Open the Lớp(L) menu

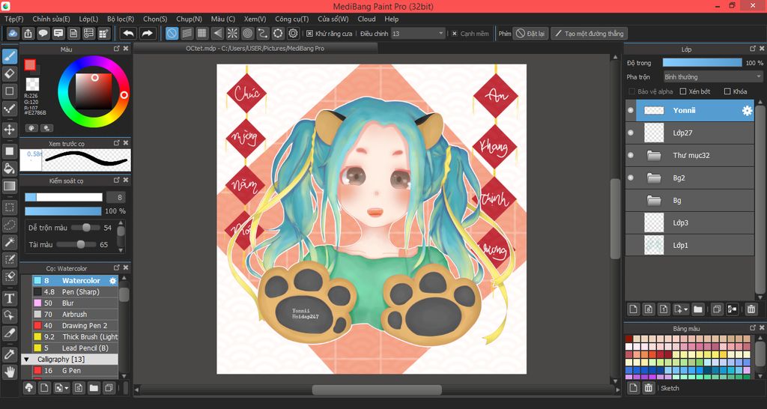[x=88, y=19]
